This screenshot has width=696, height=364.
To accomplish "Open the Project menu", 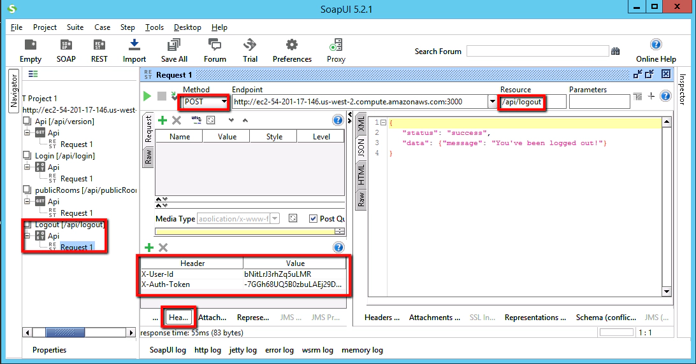I will (x=45, y=27).
